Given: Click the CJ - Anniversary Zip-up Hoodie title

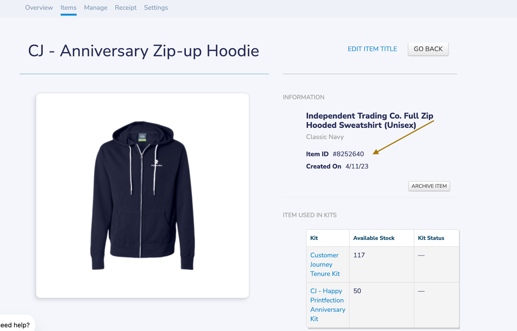Looking at the screenshot, I should point(143,51).
